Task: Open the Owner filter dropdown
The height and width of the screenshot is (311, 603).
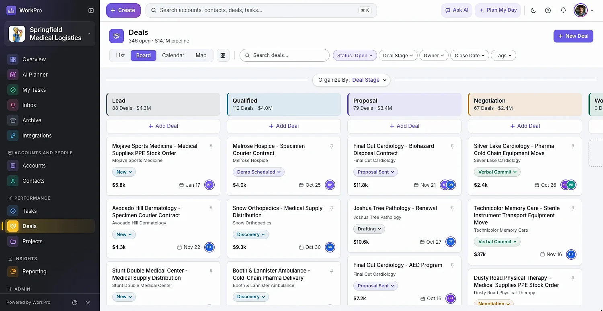Action: [x=434, y=55]
